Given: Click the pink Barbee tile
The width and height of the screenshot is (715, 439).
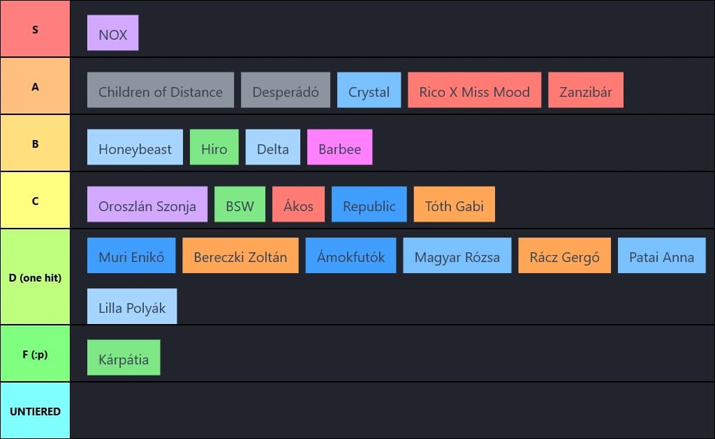Looking at the screenshot, I should 340,147.
